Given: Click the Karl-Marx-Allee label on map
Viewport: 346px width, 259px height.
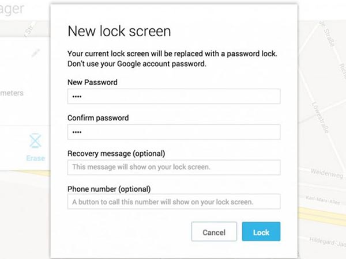Looking at the screenshot, I should pos(323,200).
